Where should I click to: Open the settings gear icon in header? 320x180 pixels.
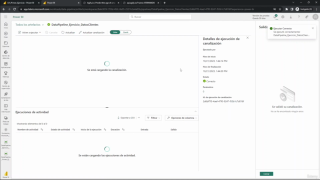283,17
